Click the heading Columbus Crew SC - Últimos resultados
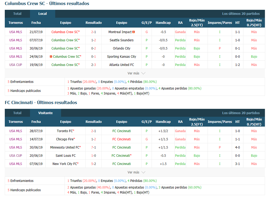 tap(47, 3)
